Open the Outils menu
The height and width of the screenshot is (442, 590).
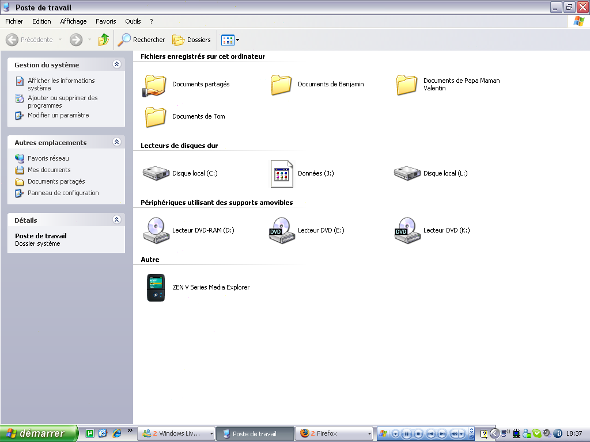pyautogui.click(x=133, y=21)
